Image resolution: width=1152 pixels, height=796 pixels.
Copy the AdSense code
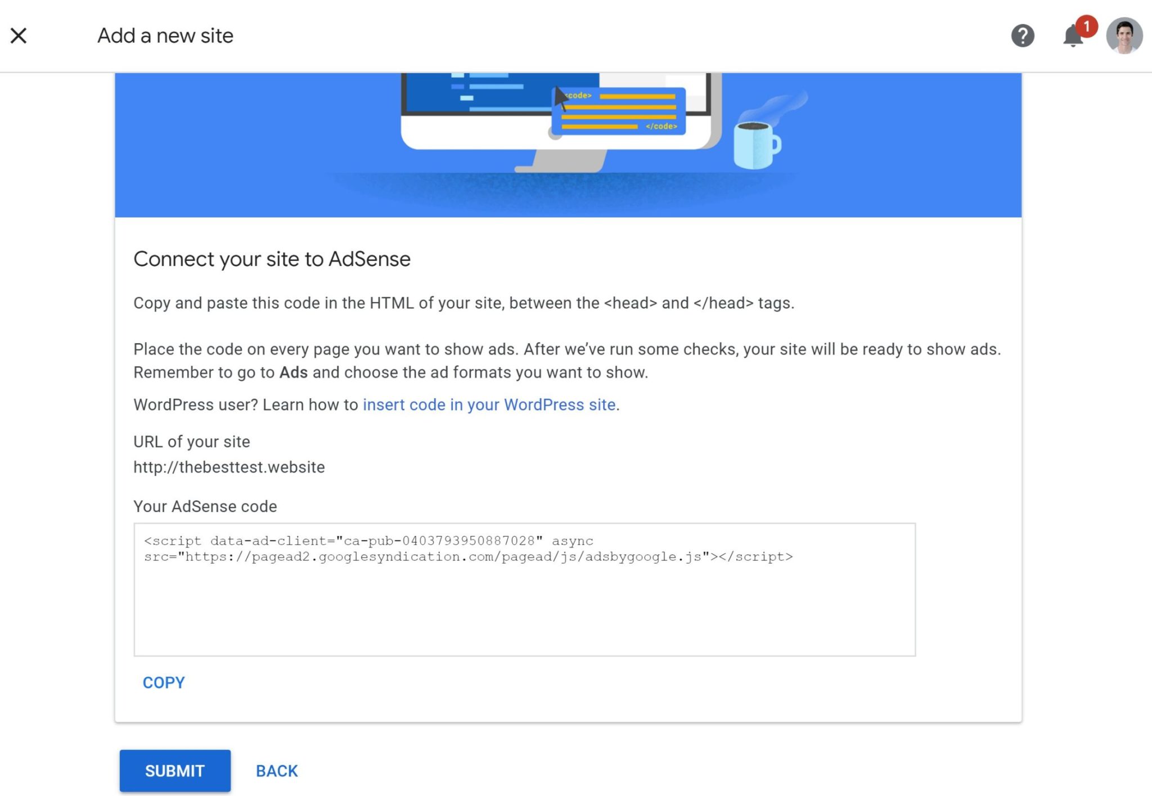(163, 682)
